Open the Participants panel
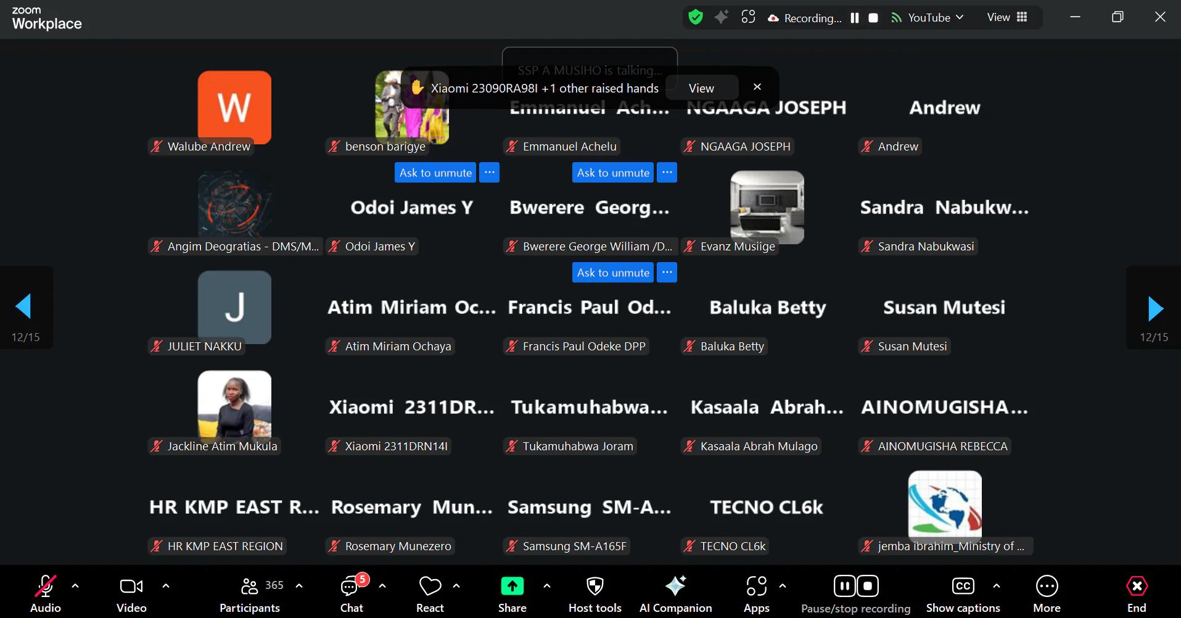 tap(250, 594)
